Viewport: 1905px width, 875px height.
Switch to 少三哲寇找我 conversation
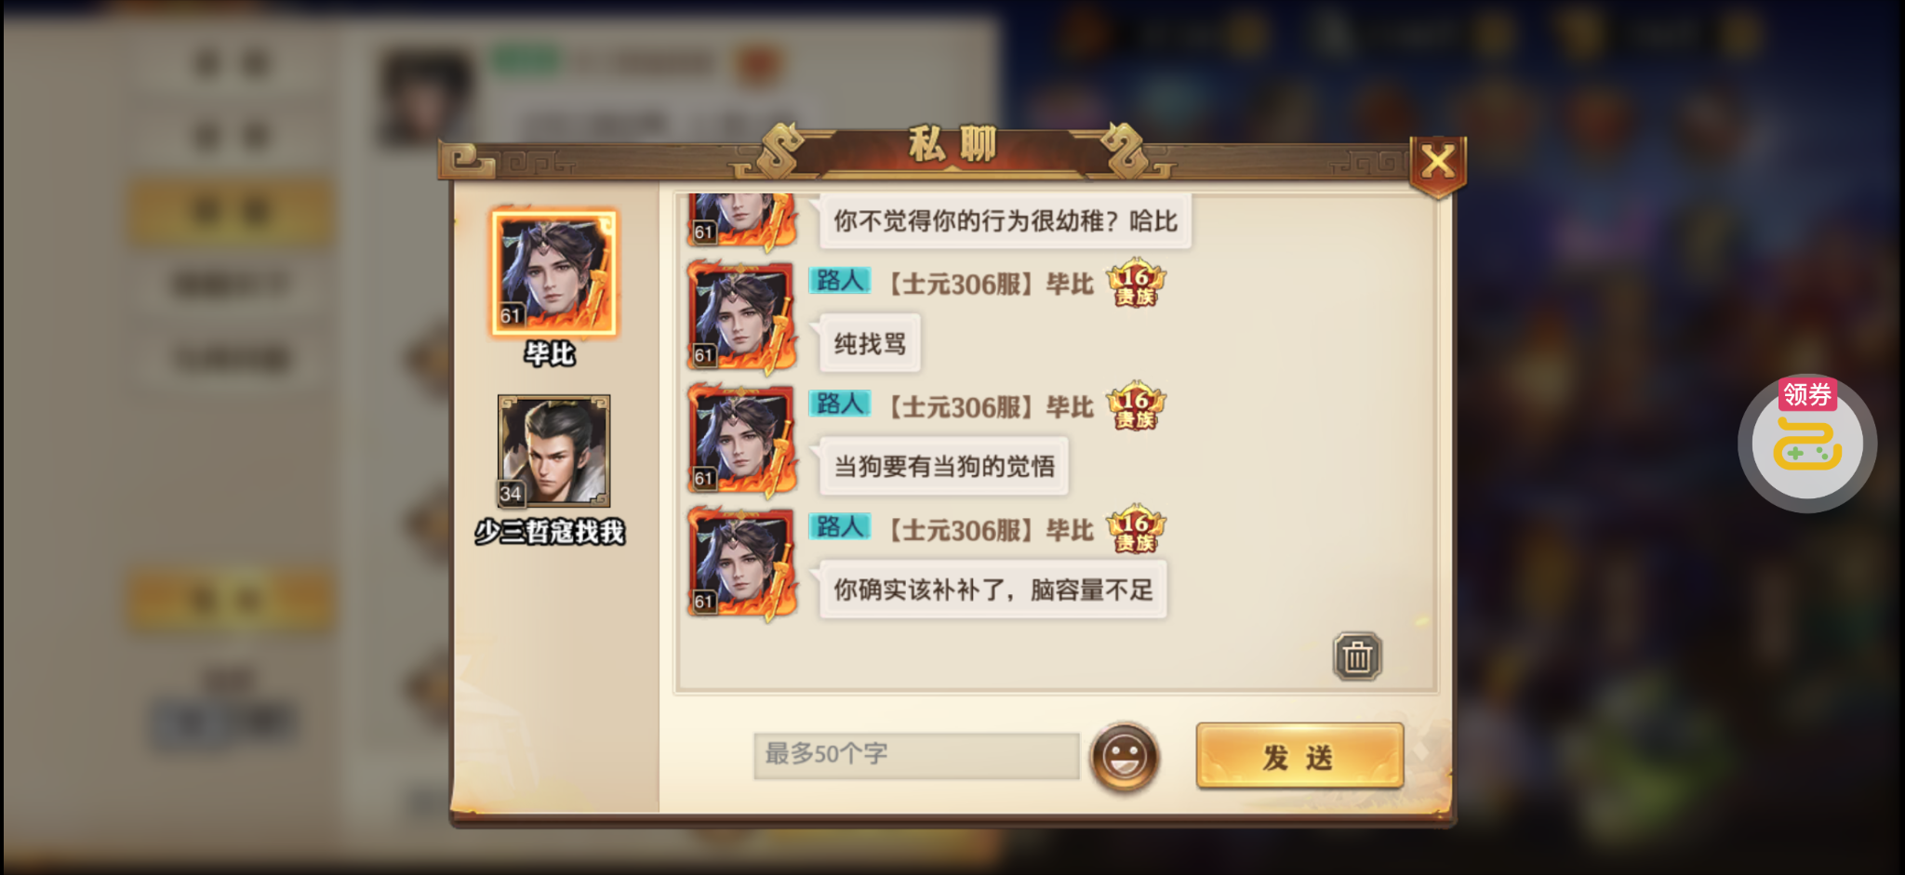tap(552, 470)
